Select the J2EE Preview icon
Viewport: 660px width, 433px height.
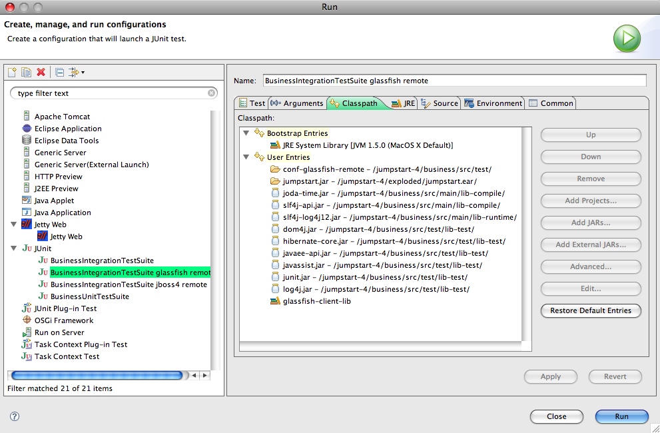(x=27, y=189)
